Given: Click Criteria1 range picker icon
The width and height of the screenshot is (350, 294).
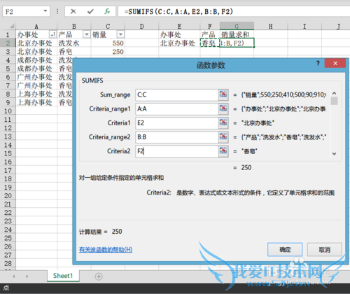Looking at the screenshot, I should [x=223, y=122].
